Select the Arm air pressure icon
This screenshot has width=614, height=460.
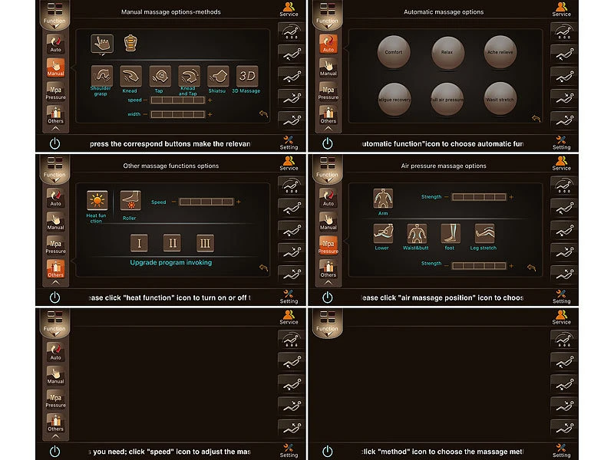pyautogui.click(x=383, y=199)
